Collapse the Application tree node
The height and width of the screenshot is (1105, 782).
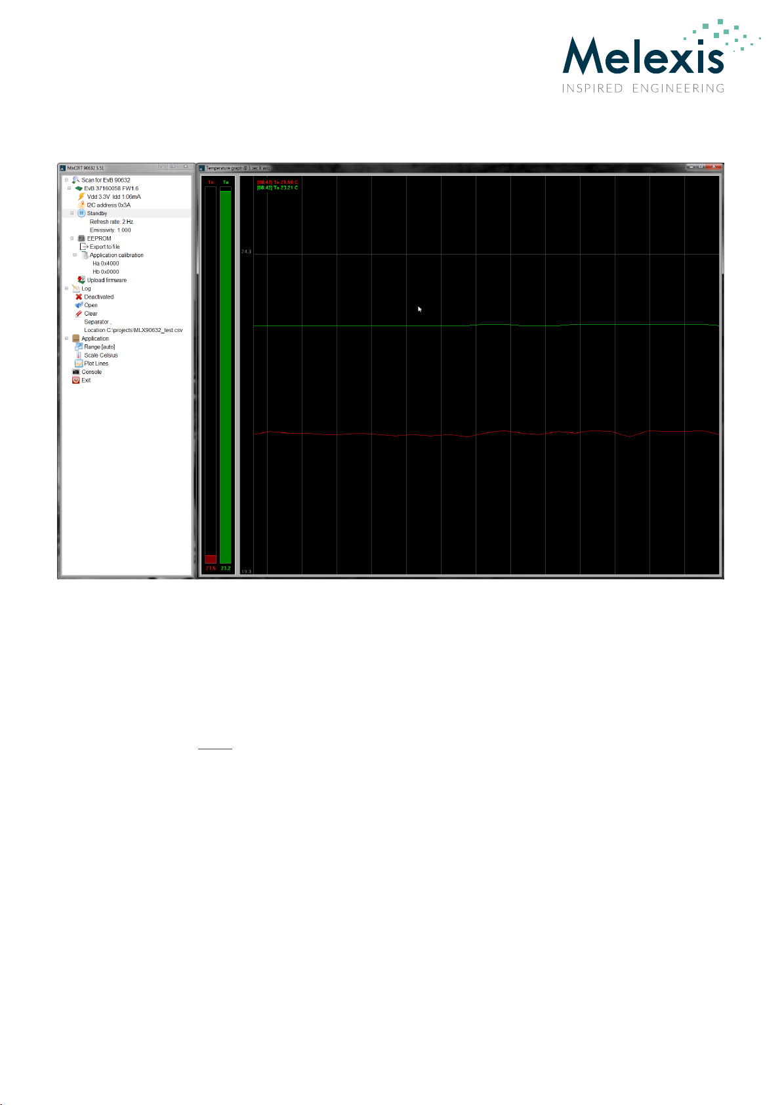66,339
